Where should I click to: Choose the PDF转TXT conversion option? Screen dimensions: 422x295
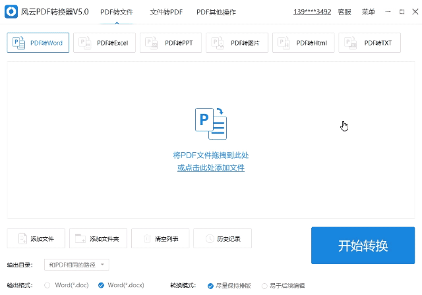coord(369,43)
